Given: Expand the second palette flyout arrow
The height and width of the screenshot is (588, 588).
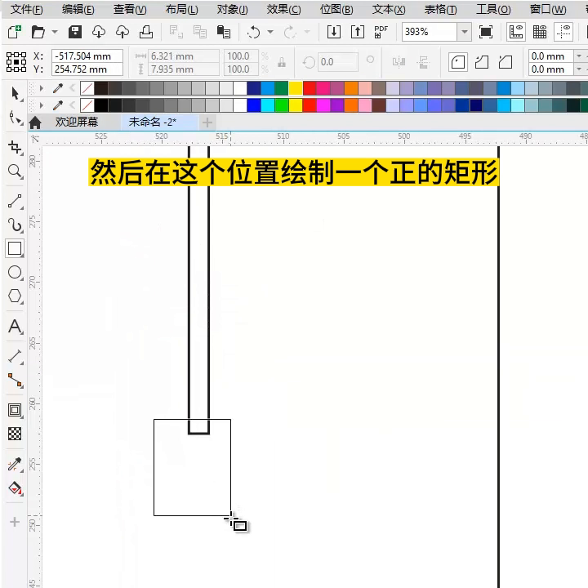Looking at the screenshot, I should point(42,105).
